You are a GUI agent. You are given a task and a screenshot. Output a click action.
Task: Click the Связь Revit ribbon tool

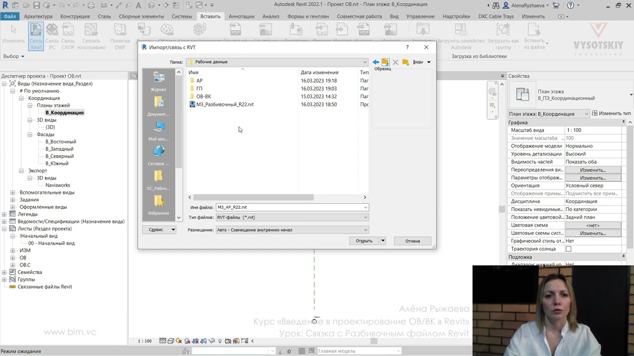(36, 37)
